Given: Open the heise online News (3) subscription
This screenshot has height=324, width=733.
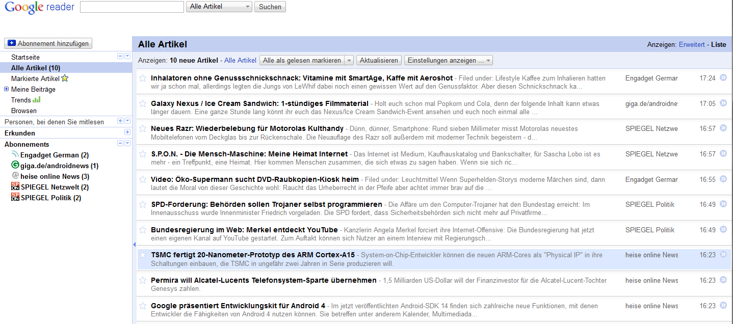Looking at the screenshot, I should click(x=55, y=176).
